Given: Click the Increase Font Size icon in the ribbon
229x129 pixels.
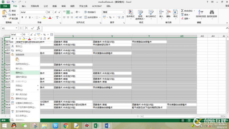Looking at the screenshot, I should pos(56,12).
